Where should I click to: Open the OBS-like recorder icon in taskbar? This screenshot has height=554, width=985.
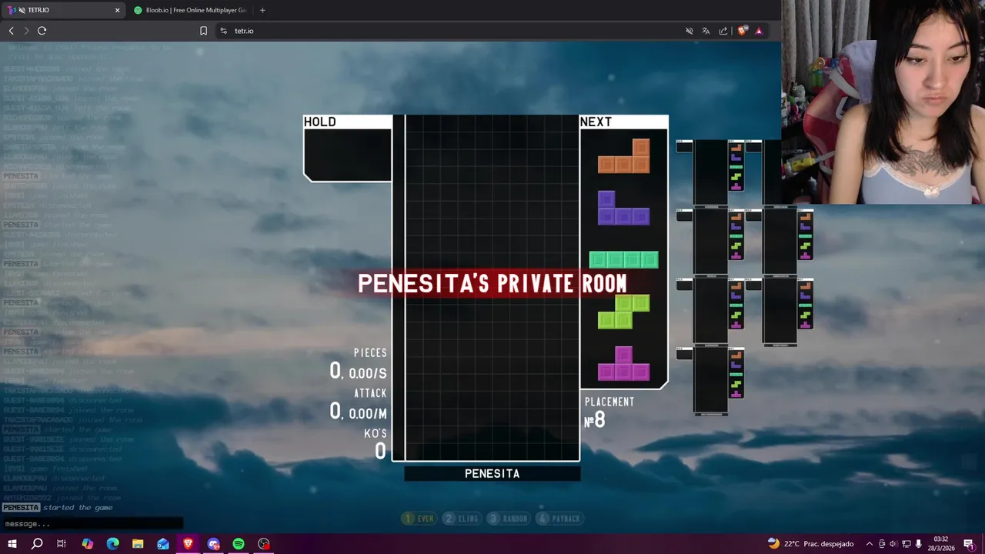pos(264,544)
